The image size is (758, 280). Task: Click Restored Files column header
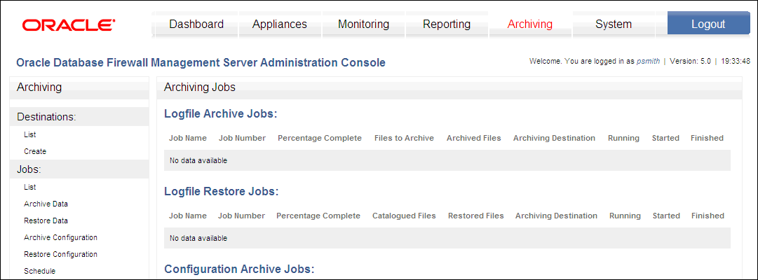[475, 216]
